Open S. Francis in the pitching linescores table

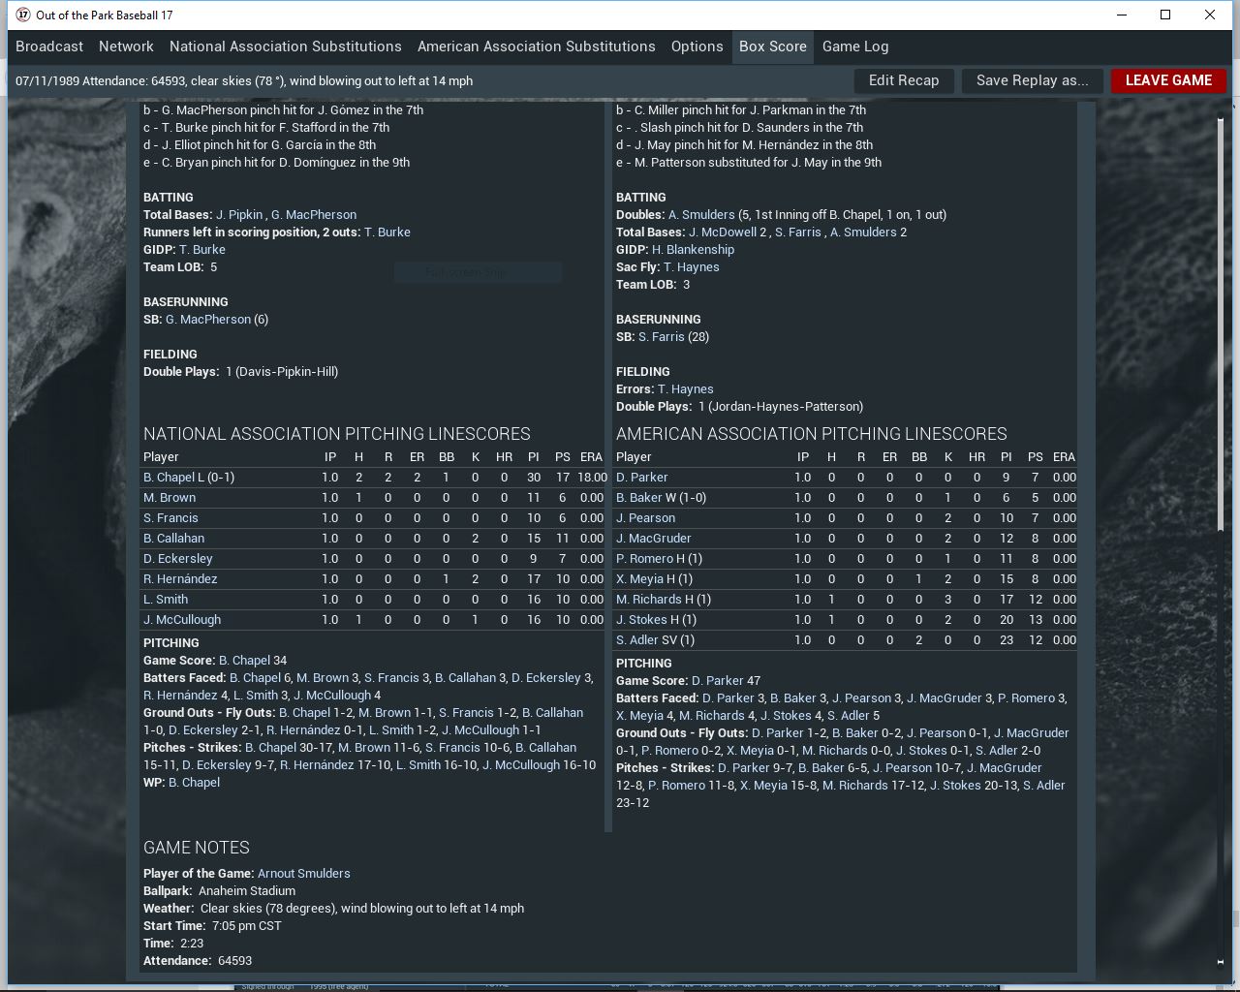click(170, 518)
